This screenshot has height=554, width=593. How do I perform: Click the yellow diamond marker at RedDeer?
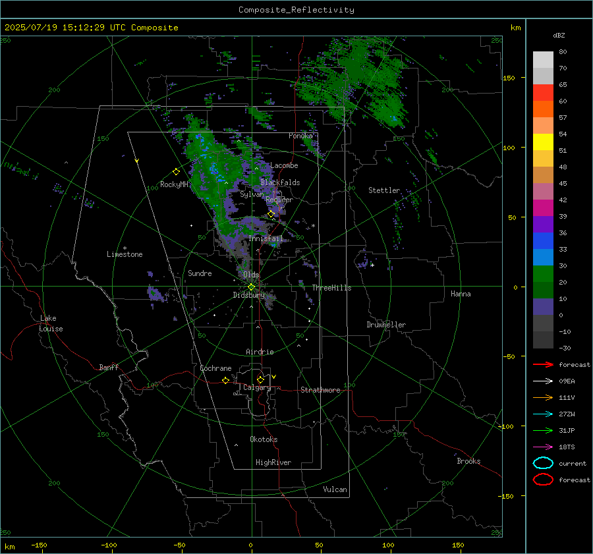(x=271, y=214)
